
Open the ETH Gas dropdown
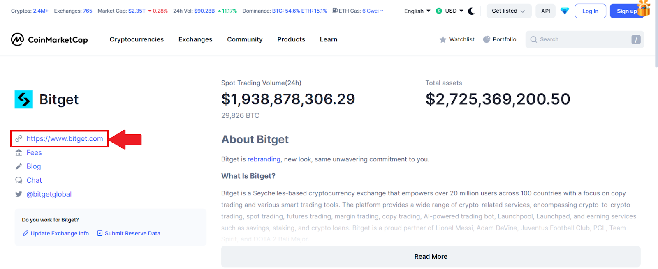point(359,11)
